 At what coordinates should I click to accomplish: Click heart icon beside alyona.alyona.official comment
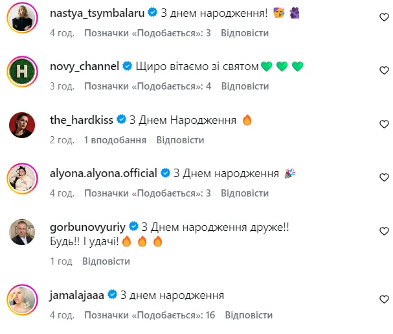[383, 177]
